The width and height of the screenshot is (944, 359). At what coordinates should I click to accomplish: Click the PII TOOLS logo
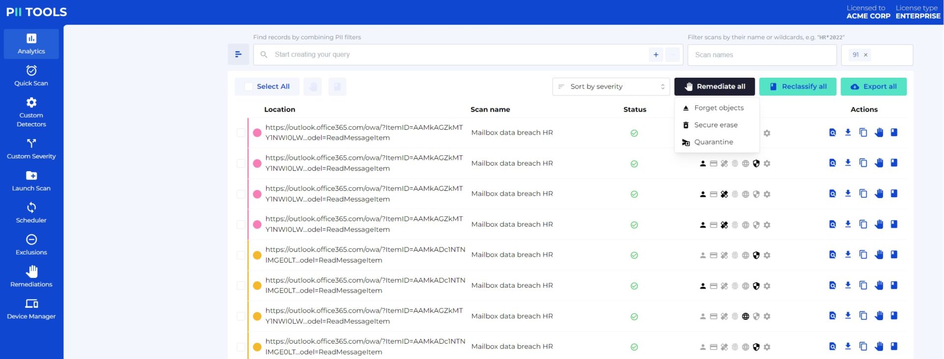36,12
